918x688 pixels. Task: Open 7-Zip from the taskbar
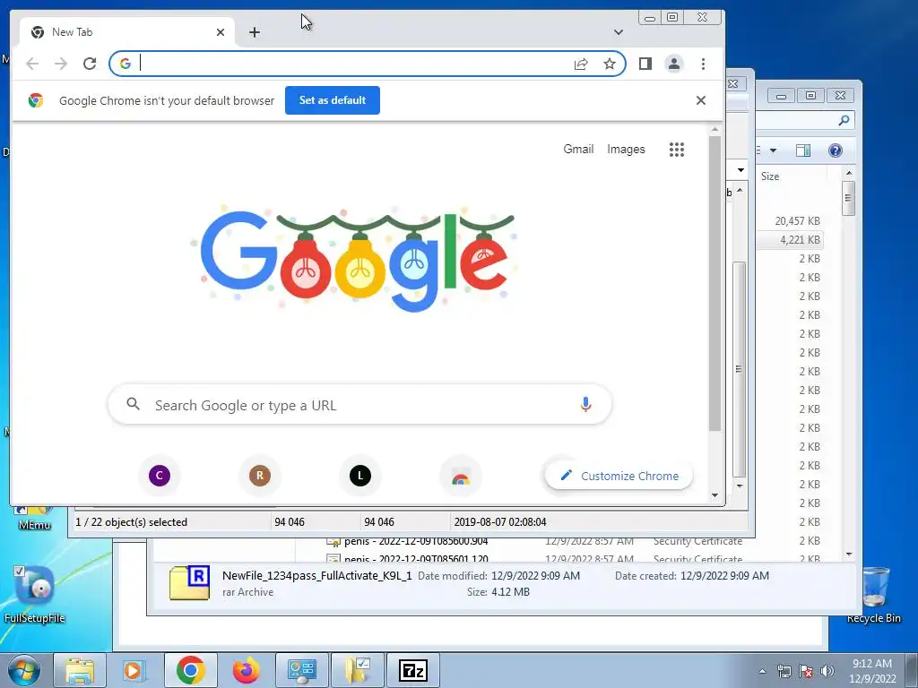pos(413,670)
